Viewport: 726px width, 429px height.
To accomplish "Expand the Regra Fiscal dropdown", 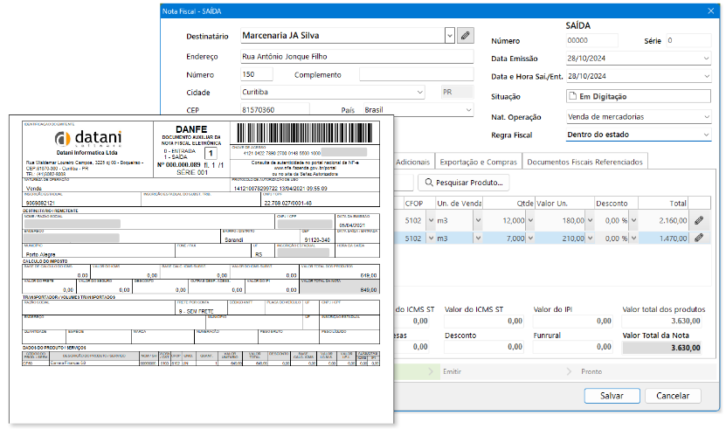I will click(x=707, y=135).
